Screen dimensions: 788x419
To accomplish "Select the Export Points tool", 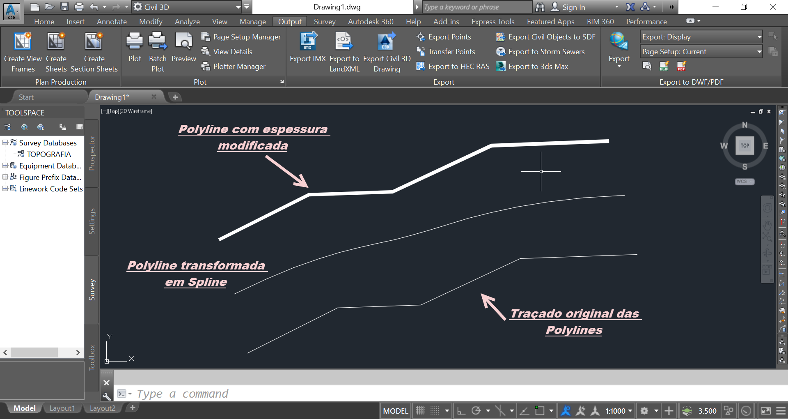I will click(449, 37).
